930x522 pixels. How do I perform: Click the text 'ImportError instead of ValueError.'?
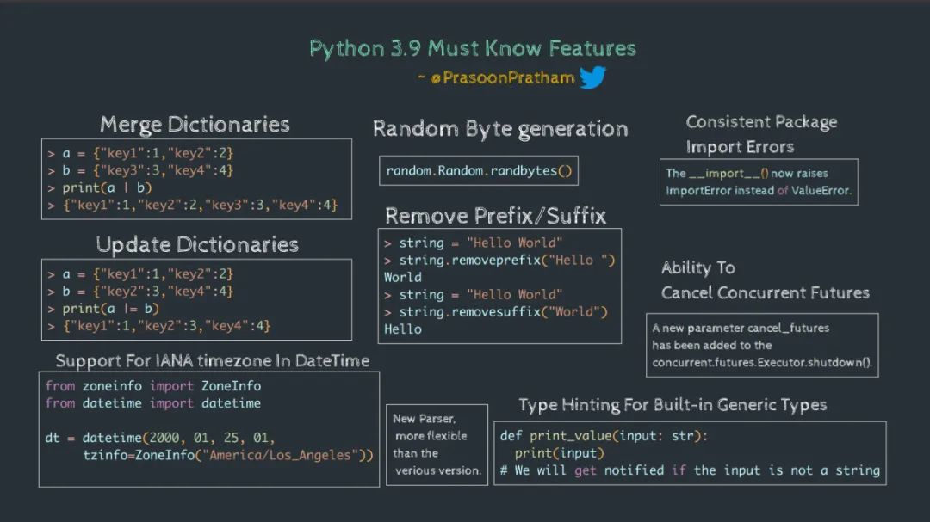[x=759, y=191]
